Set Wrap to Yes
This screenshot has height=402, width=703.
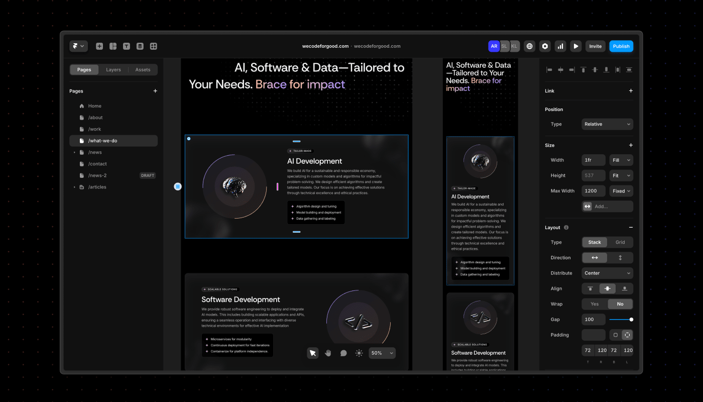pyautogui.click(x=595, y=304)
